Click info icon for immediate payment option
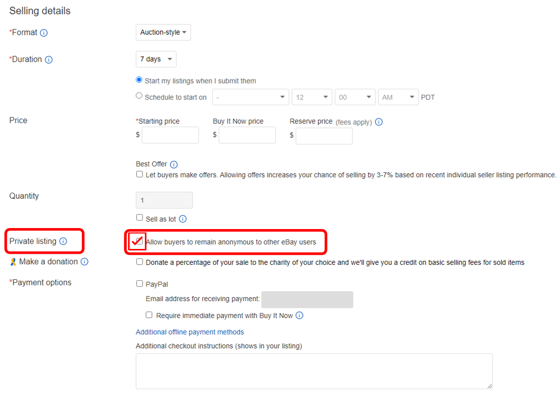Viewport: 559px width, 396px height. pos(299,316)
